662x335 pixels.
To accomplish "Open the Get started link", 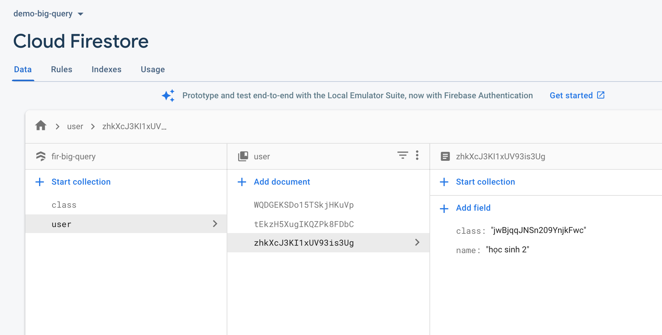I will [x=571, y=95].
